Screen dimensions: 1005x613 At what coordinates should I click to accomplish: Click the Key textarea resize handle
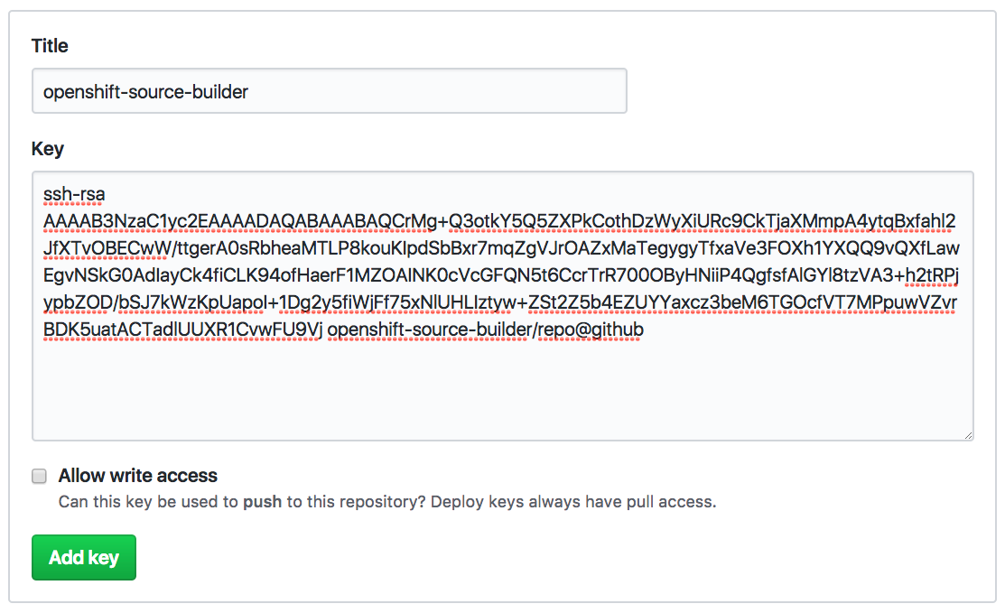(x=968, y=434)
